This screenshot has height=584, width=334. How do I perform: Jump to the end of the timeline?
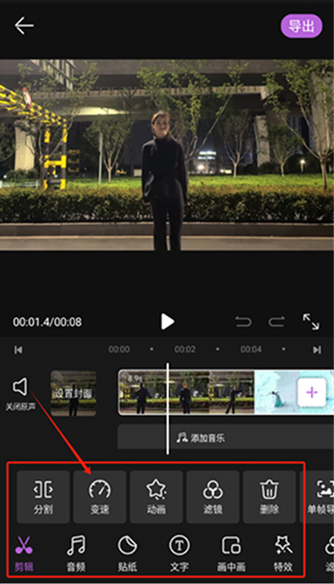(x=316, y=350)
